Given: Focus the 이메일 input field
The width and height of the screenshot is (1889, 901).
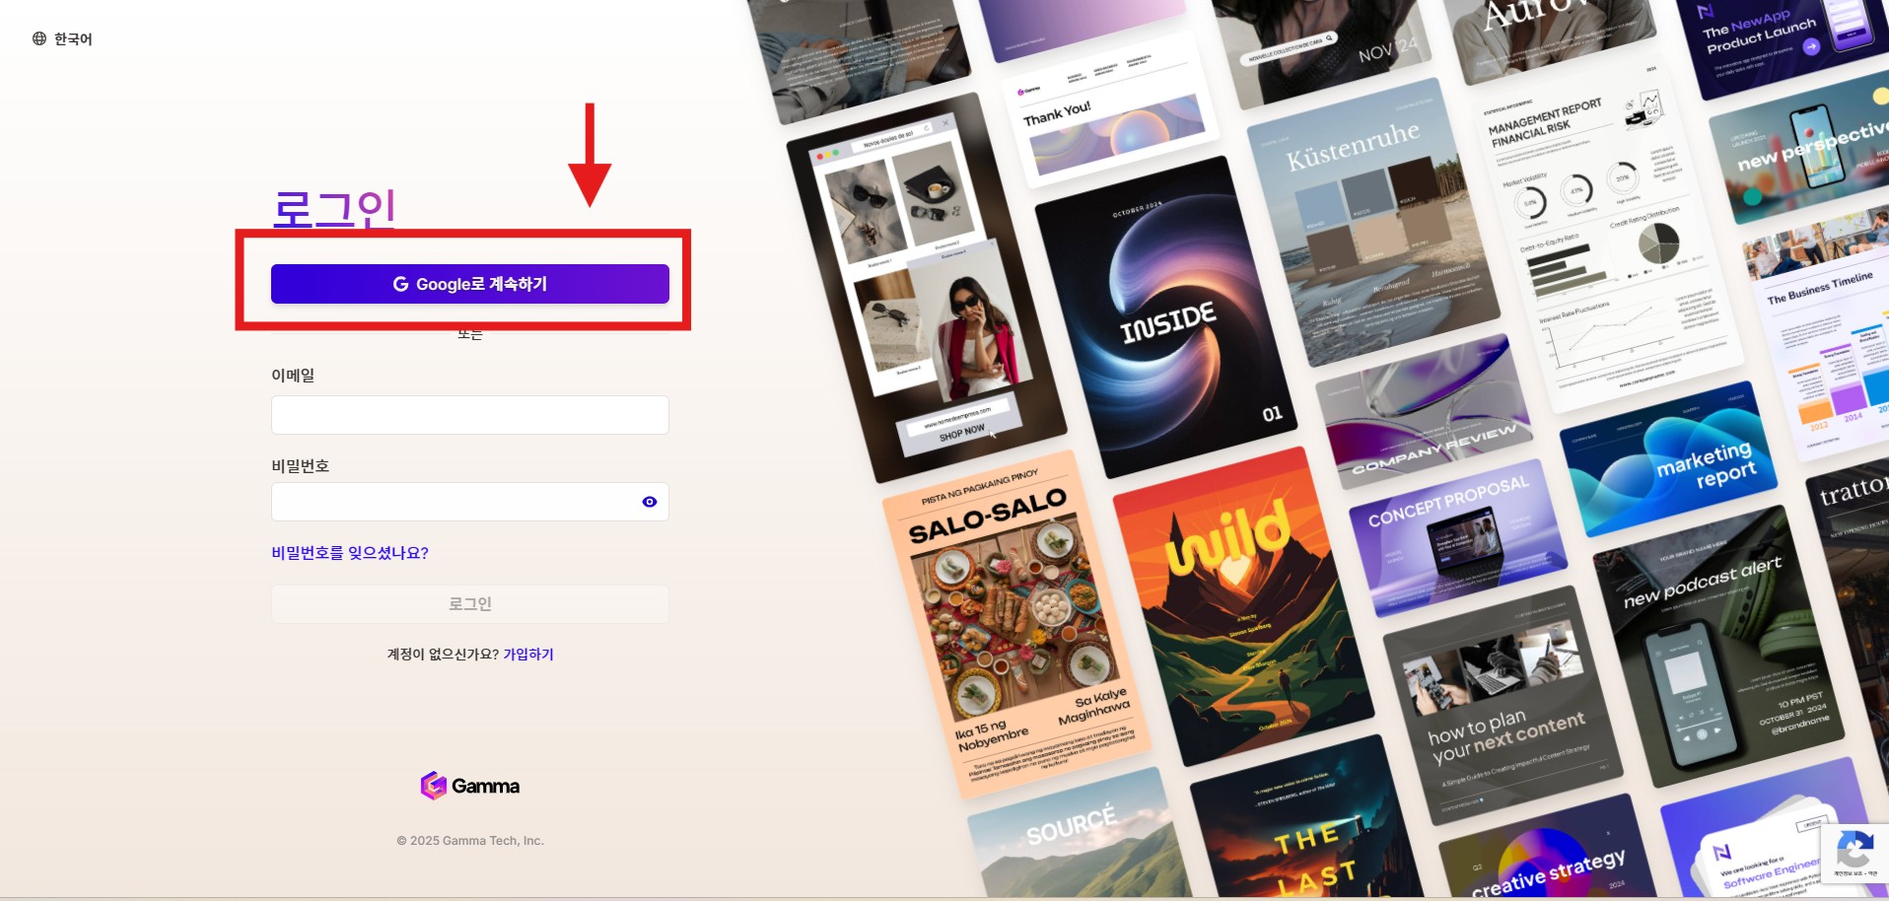Looking at the screenshot, I should [x=470, y=415].
